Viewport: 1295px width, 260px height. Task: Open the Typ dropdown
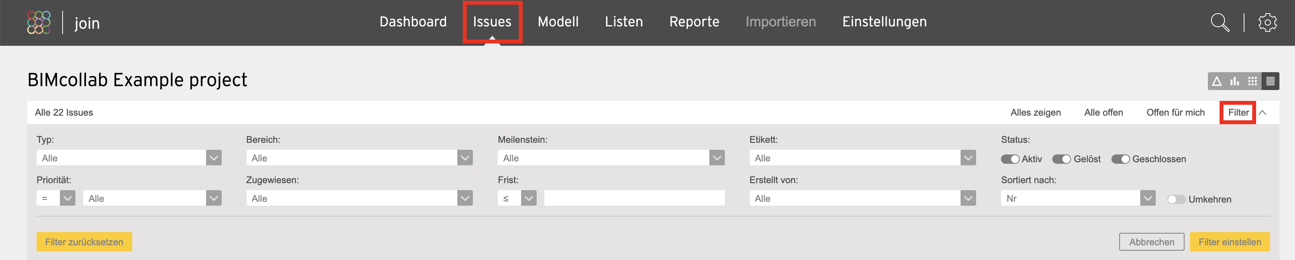pos(129,158)
